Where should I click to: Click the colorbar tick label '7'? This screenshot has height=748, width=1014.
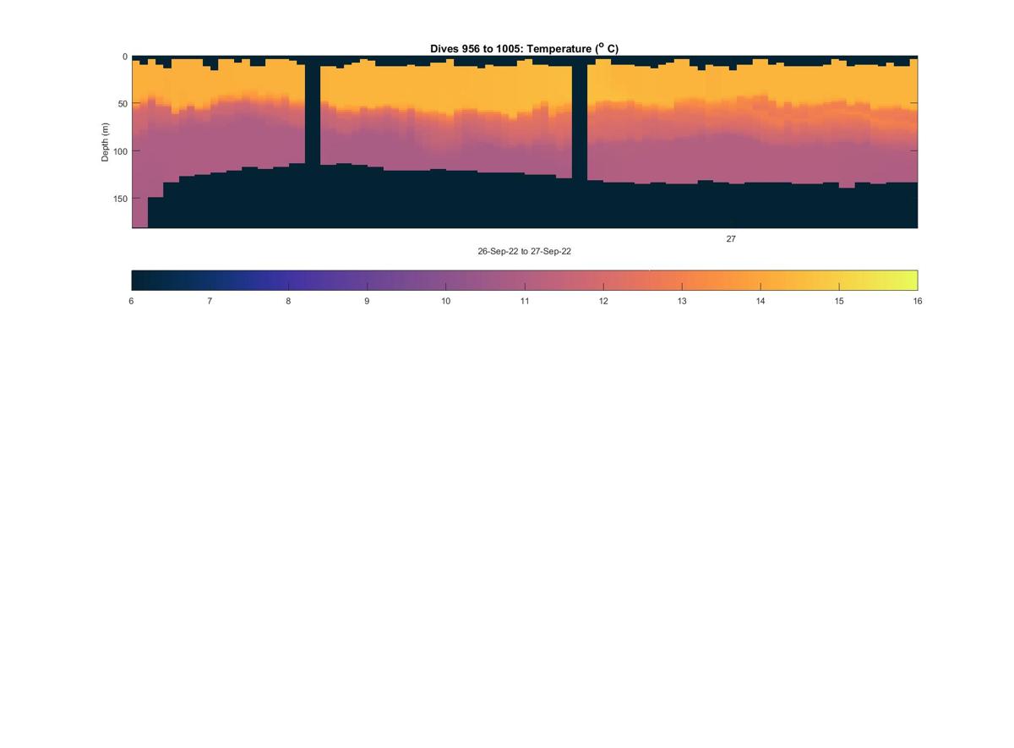tap(210, 301)
